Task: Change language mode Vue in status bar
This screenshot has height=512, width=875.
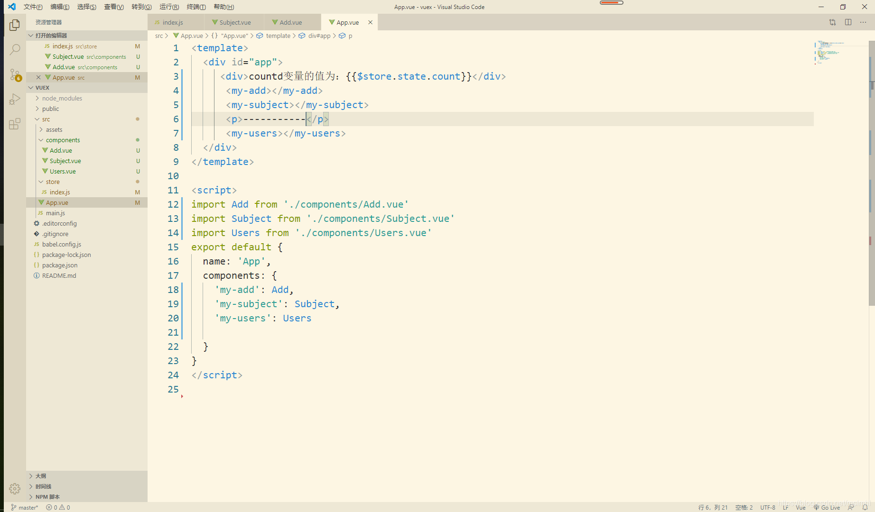Action: tap(801, 507)
